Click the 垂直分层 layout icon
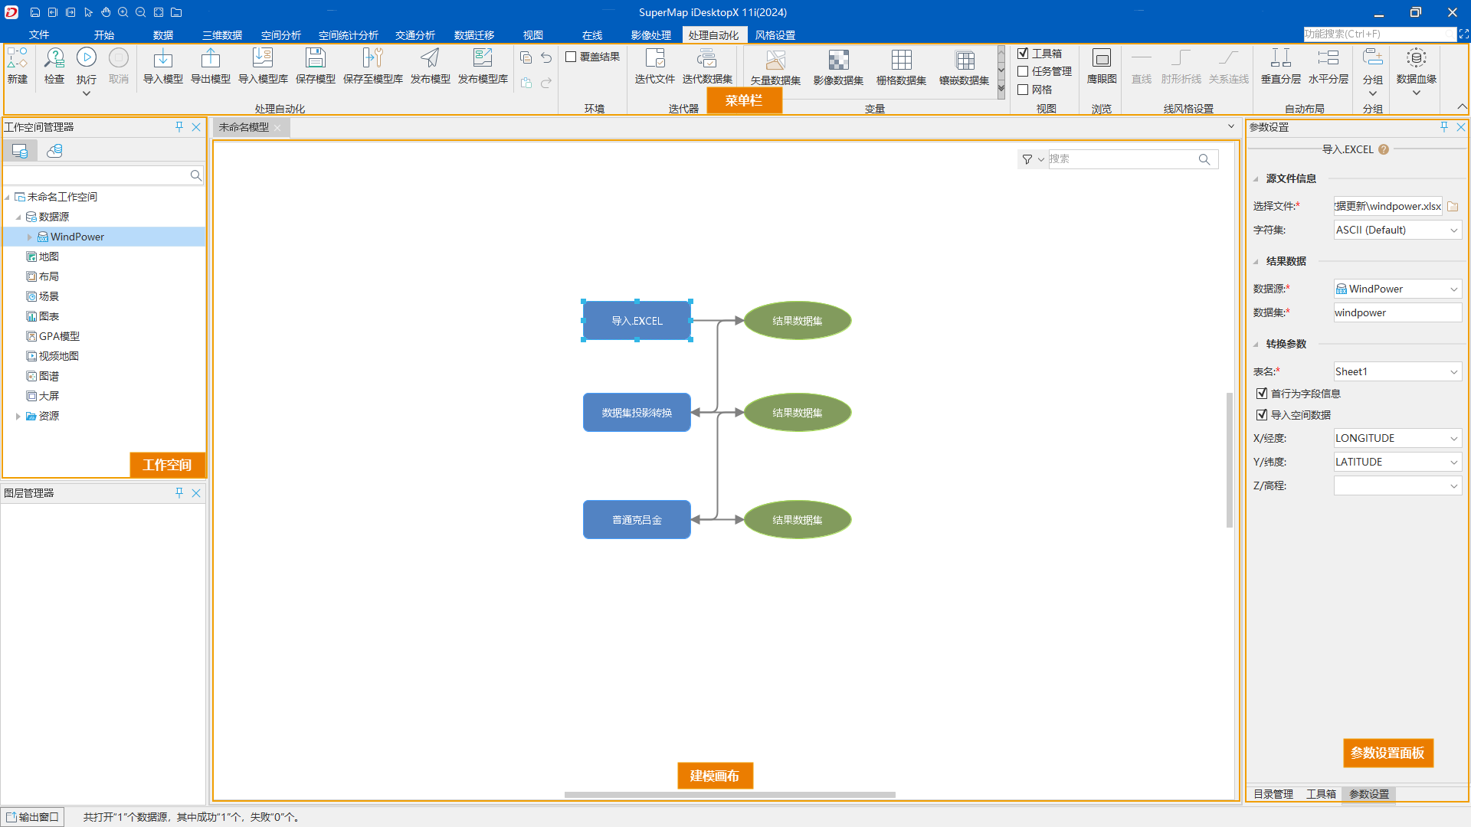The width and height of the screenshot is (1471, 827). [1280, 58]
